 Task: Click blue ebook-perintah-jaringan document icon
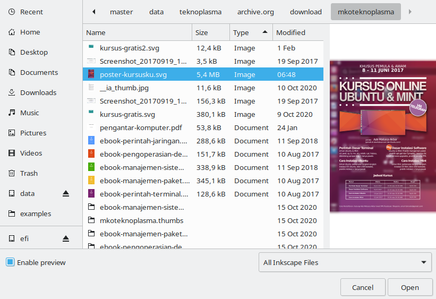point(91,140)
